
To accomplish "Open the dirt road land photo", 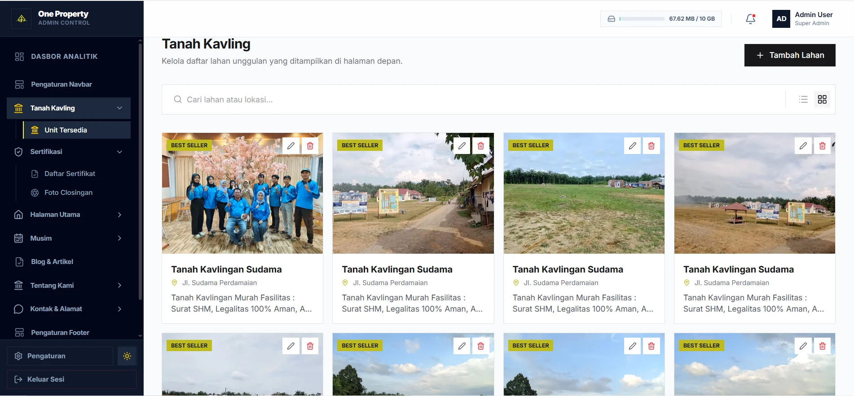I will [x=413, y=193].
